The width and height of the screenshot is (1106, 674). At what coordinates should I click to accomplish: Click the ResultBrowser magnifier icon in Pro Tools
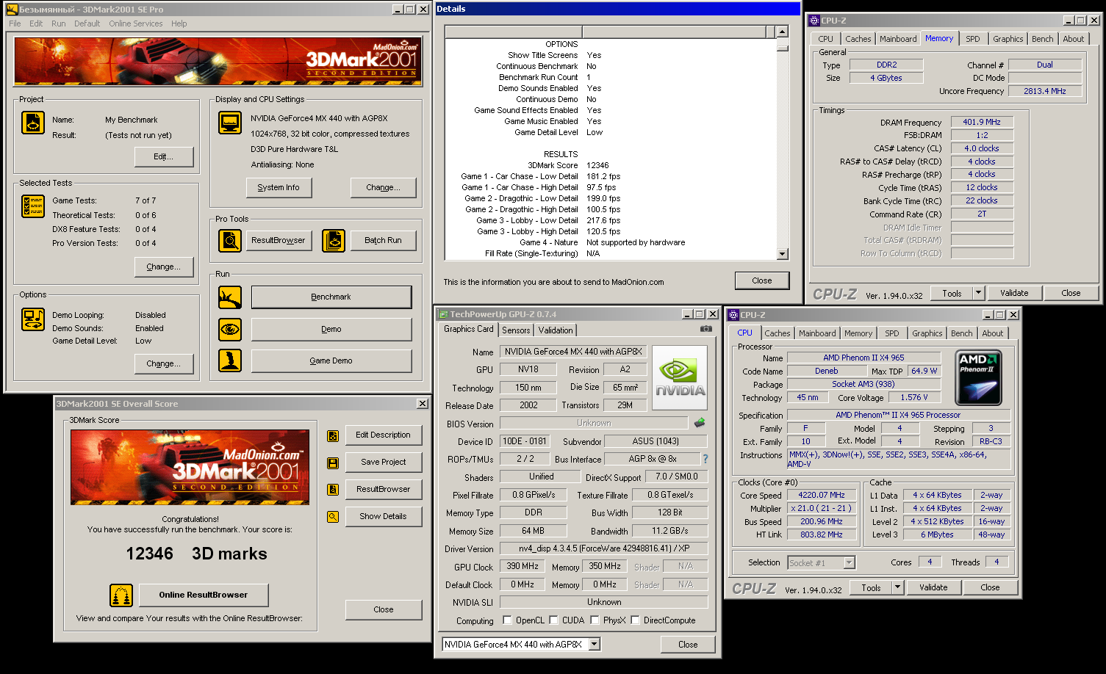tap(230, 240)
